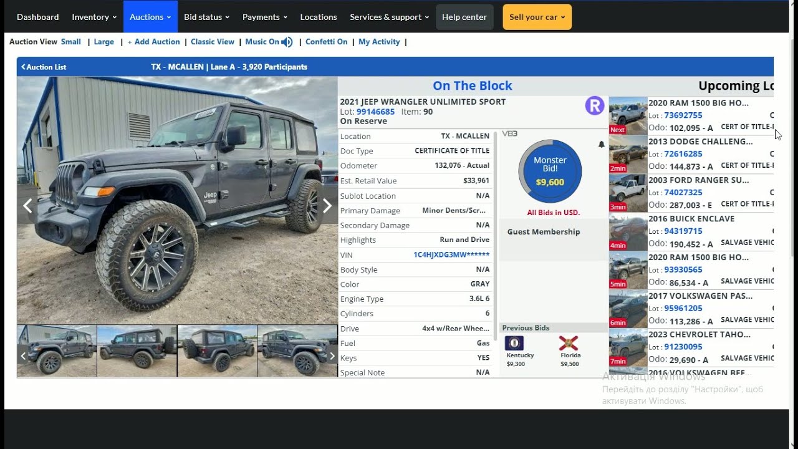Click the 2023 Chevrolet Tahoe thumbnail
The height and width of the screenshot is (449, 798).
coord(628,348)
